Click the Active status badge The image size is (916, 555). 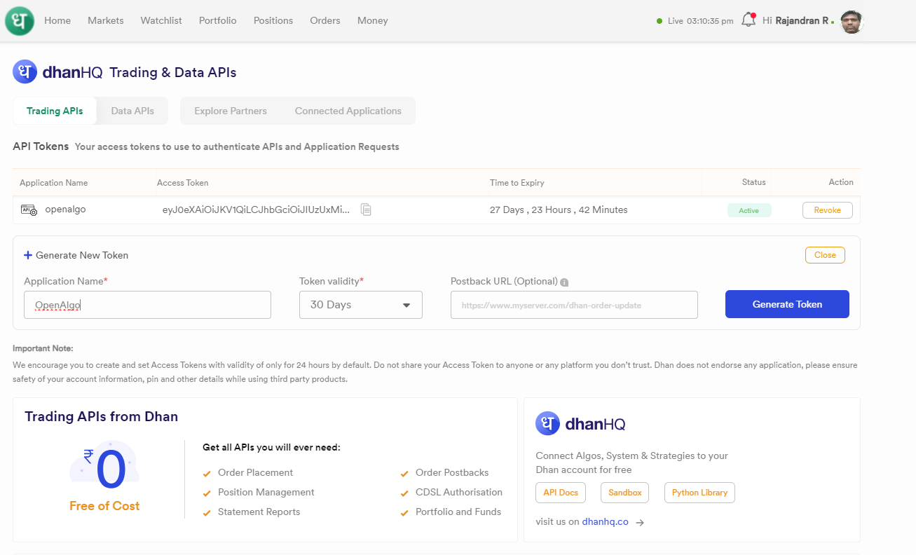click(749, 210)
